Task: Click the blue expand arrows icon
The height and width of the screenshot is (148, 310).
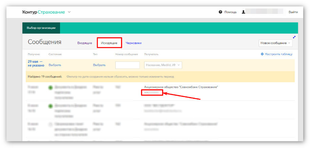Action: click(294, 37)
